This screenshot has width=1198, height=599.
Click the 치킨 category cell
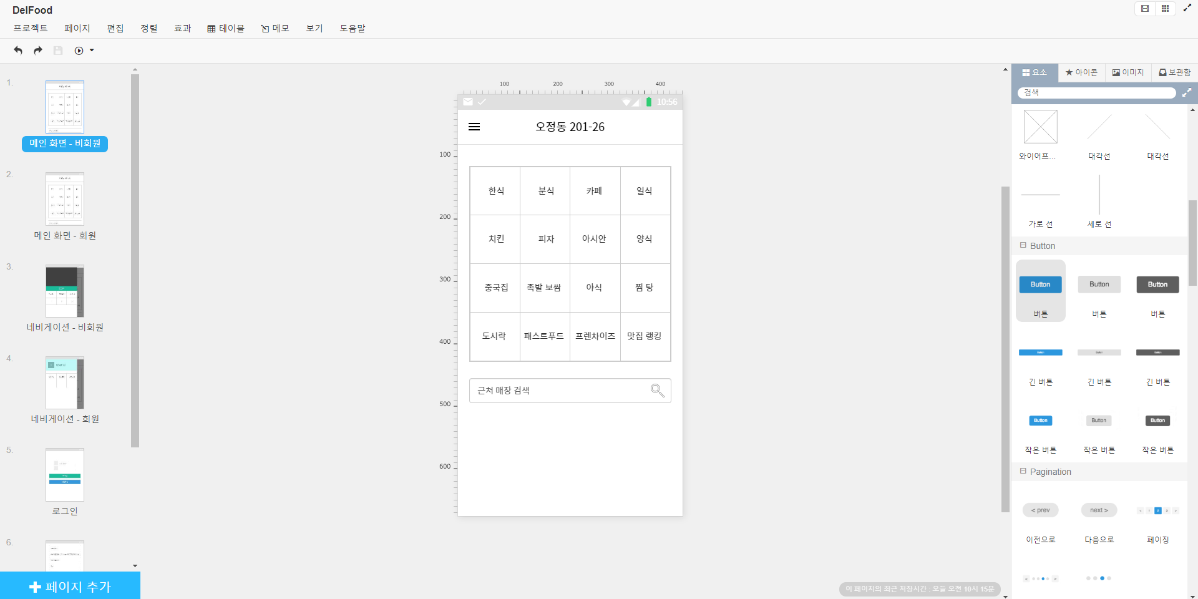pos(495,239)
